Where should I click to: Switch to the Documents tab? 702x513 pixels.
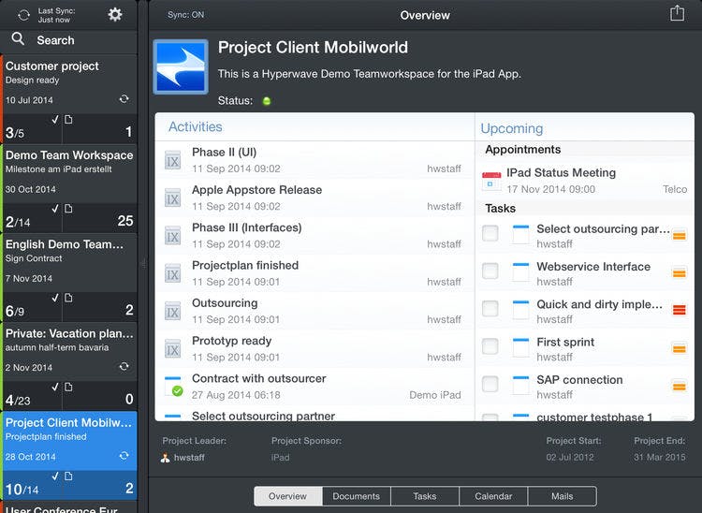(357, 496)
